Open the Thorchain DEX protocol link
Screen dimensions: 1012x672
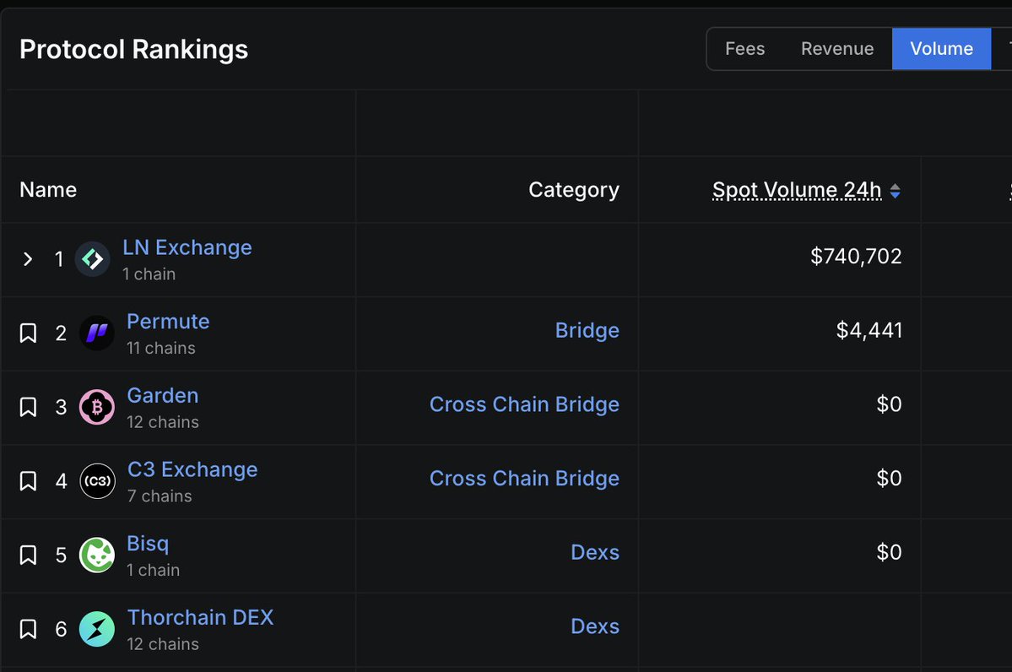(x=200, y=617)
